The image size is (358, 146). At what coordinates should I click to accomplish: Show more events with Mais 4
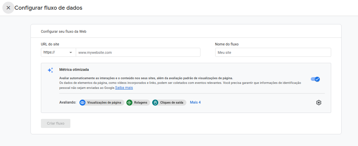coord(195,102)
